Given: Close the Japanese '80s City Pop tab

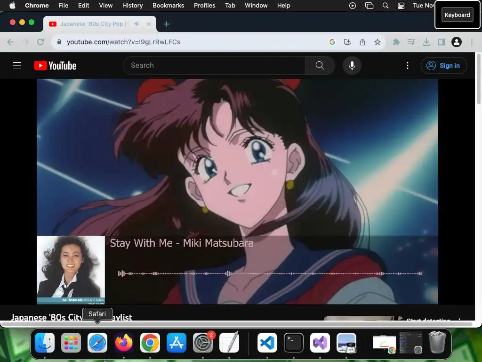Looking at the screenshot, I should coord(149,24).
